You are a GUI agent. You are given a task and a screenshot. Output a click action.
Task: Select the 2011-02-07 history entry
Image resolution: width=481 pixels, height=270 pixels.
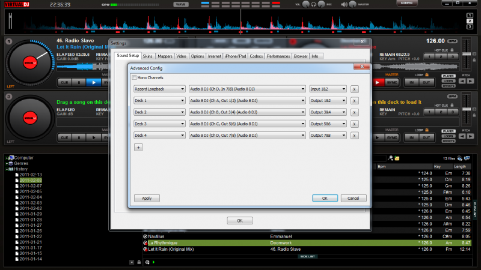click(x=31, y=185)
